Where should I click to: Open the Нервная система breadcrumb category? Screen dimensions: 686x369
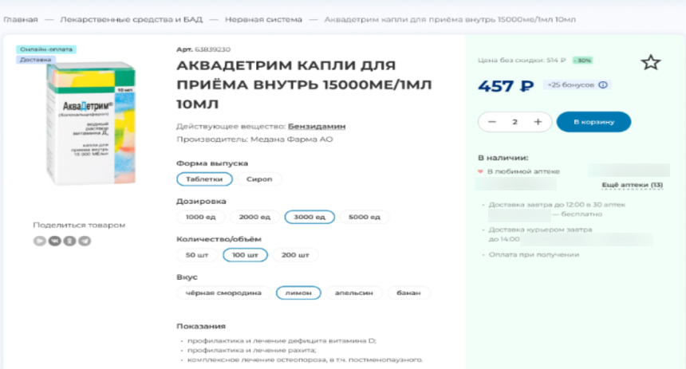click(x=263, y=19)
